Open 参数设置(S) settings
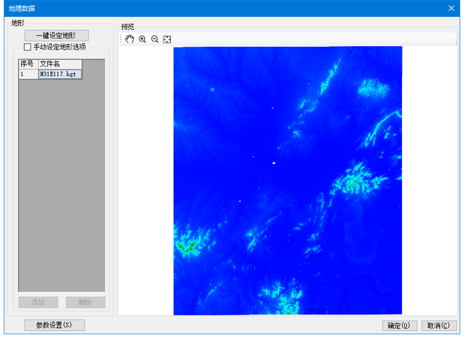The height and width of the screenshot is (338, 464). pyautogui.click(x=54, y=325)
